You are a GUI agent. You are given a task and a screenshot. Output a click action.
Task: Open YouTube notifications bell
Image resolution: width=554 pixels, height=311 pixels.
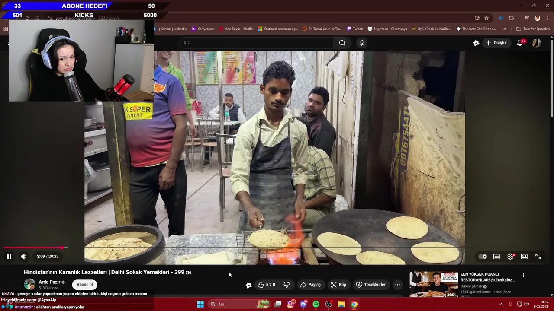pyautogui.click(x=520, y=43)
